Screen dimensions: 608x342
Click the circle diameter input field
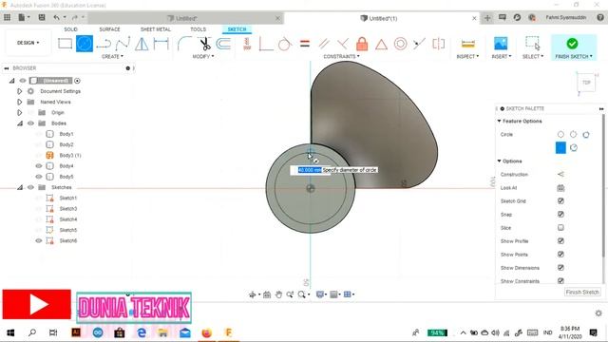310,170
